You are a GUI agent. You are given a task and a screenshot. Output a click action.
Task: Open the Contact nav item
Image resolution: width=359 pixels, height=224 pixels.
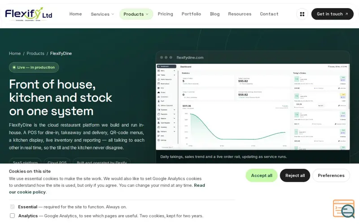269,14
